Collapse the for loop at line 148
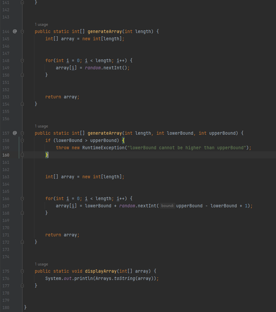The height and width of the screenshot is (312, 276). click(x=22, y=60)
